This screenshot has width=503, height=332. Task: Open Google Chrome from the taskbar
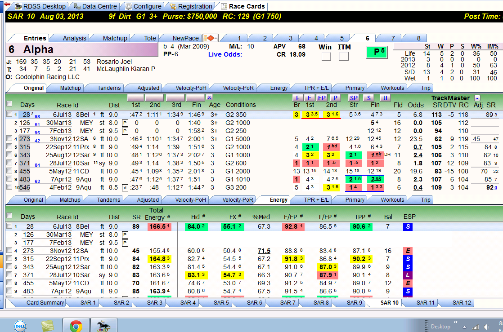(76, 326)
